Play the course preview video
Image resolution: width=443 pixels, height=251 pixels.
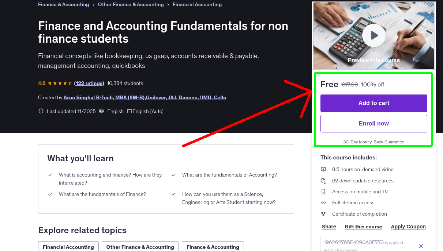coord(373,35)
